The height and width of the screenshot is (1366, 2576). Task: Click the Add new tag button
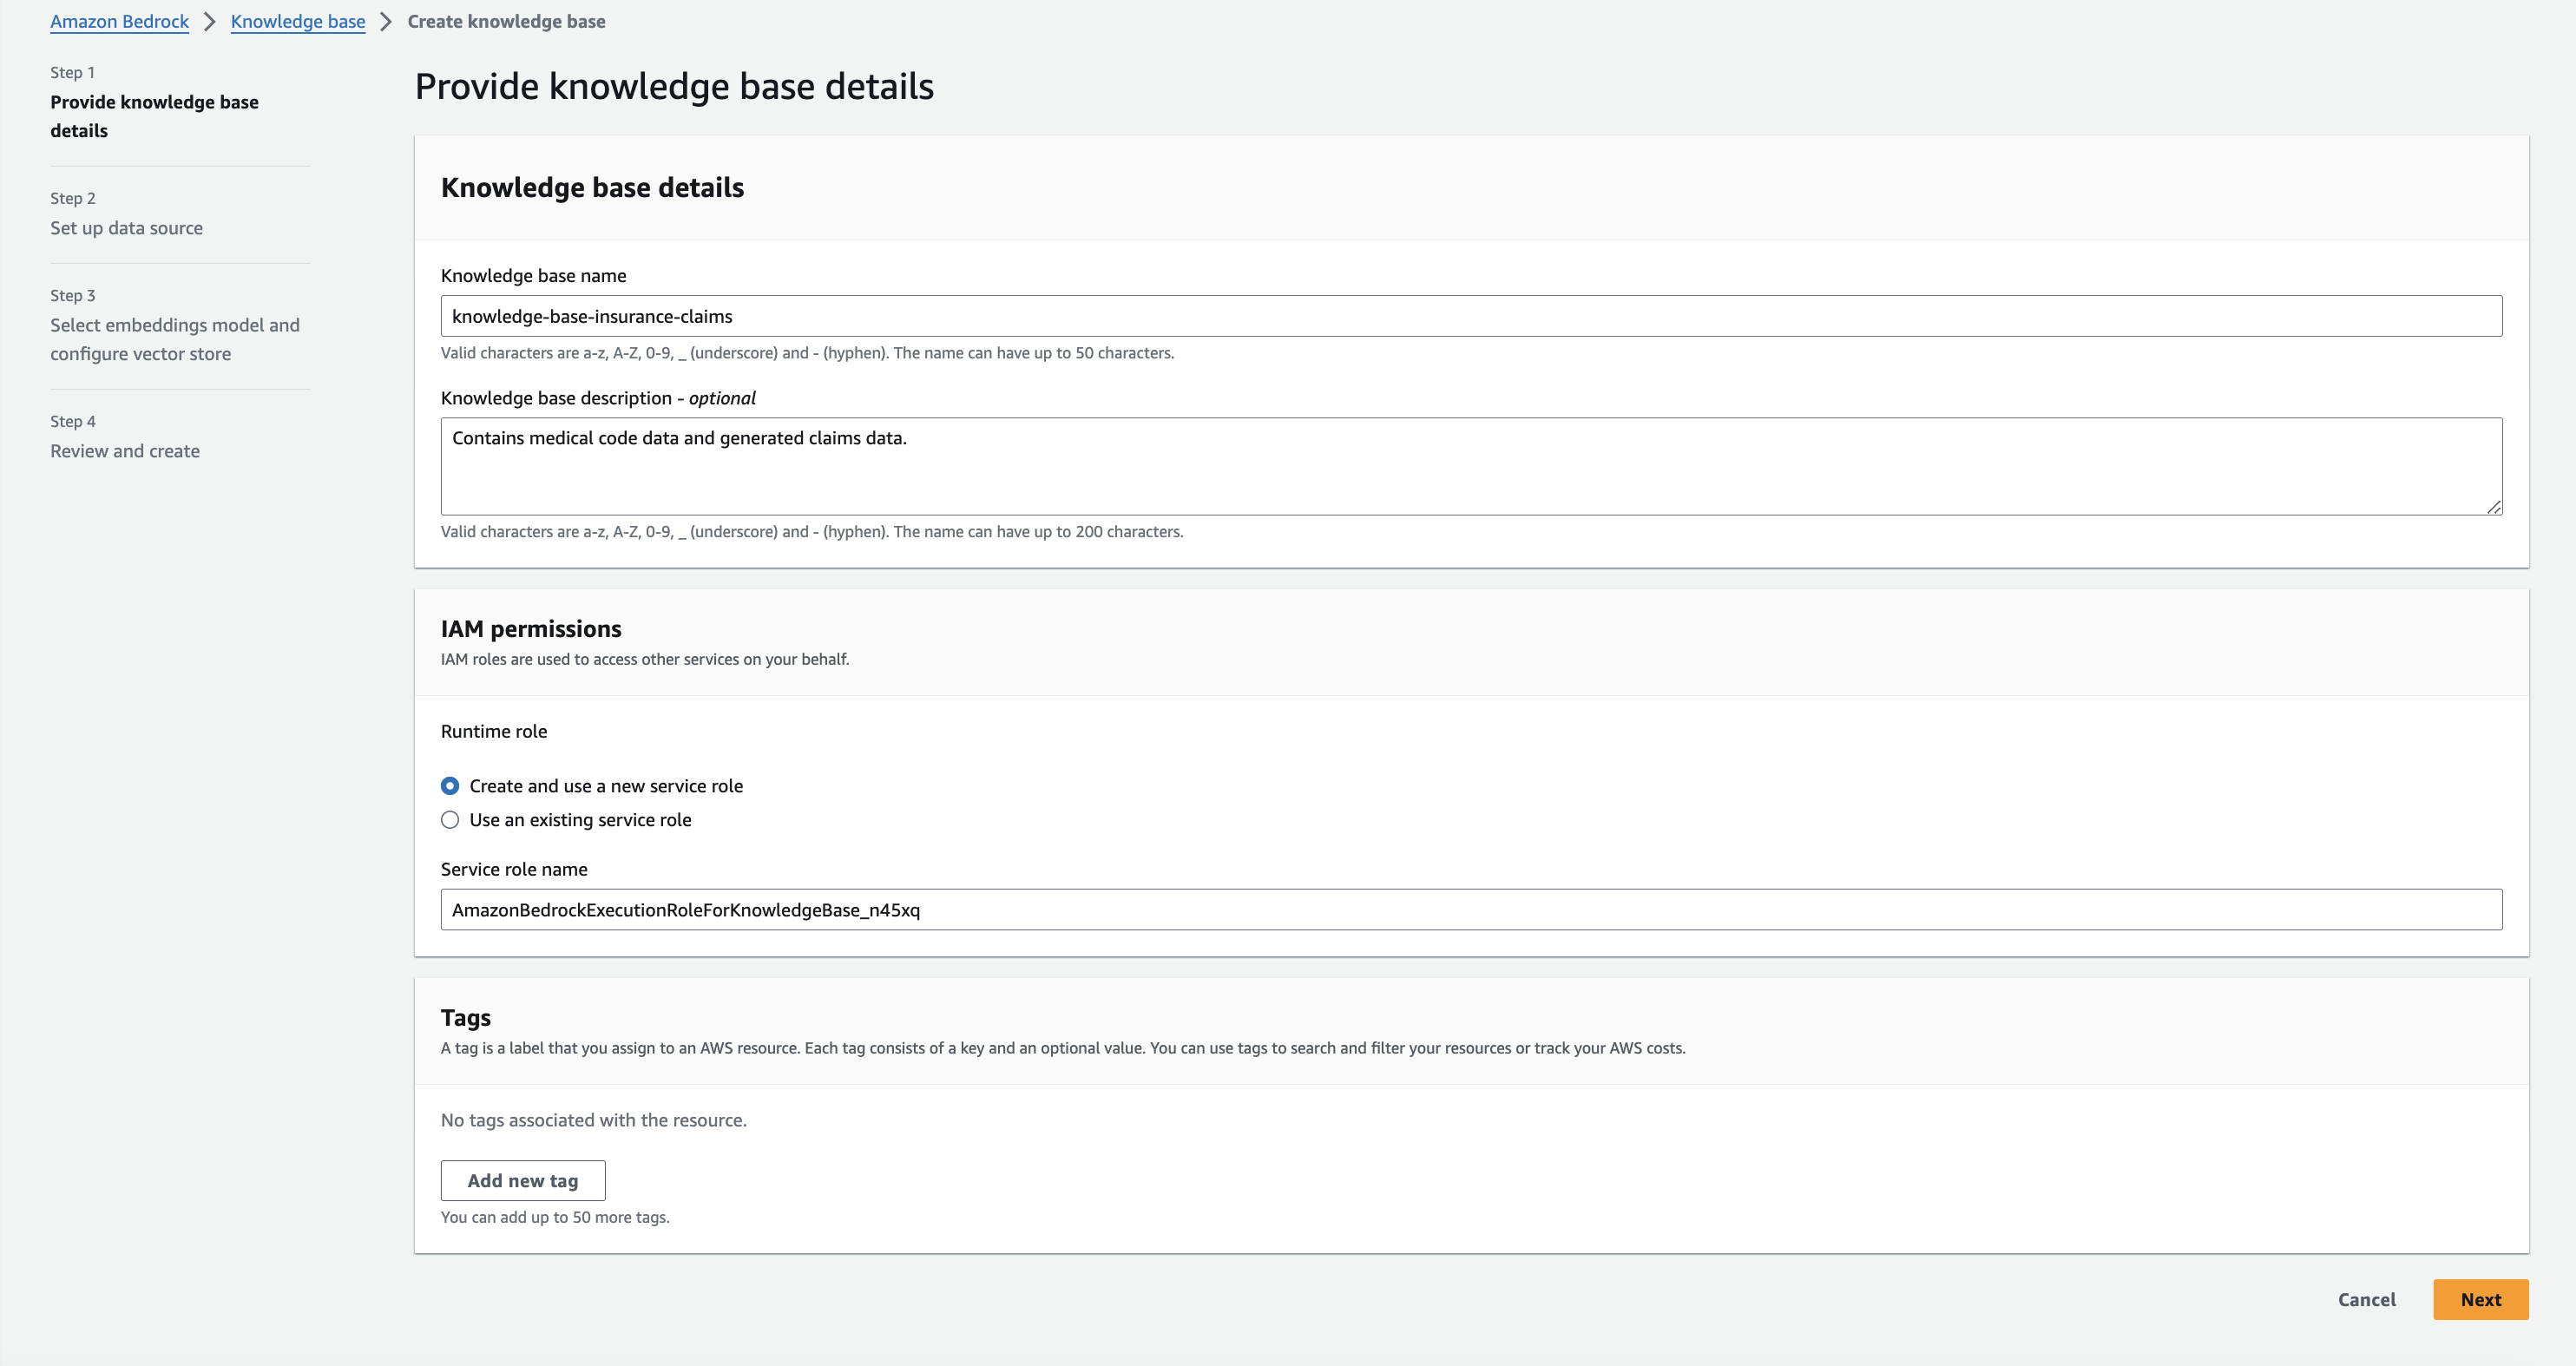click(x=523, y=1180)
